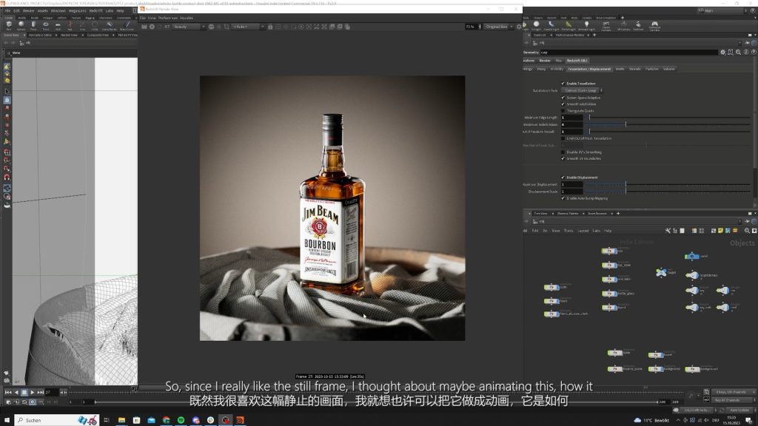758x426 pixels.
Task: Toggle Smooth subdivision checkbox
Action: click(563, 104)
